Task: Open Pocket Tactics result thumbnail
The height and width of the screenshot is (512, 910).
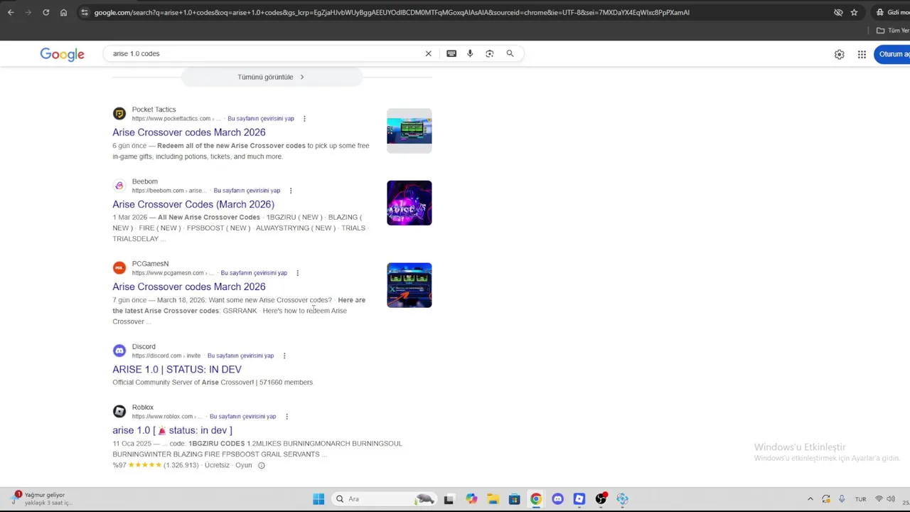Action: tap(409, 131)
